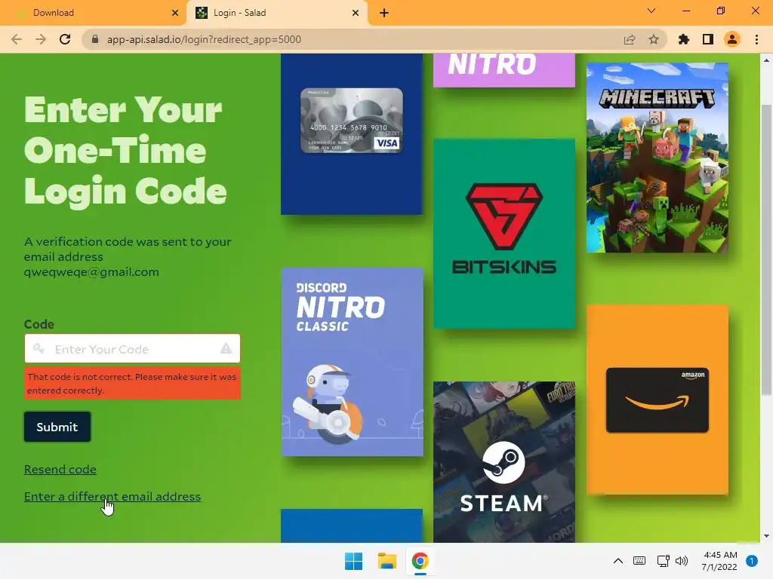Open the volume speaker tray icon

[682, 561]
